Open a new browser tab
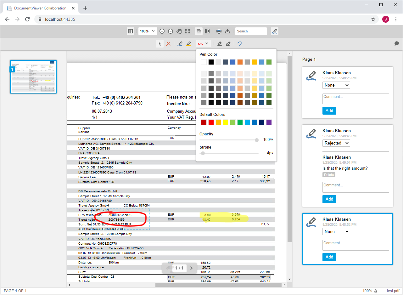The width and height of the screenshot is (403, 295). point(85,8)
